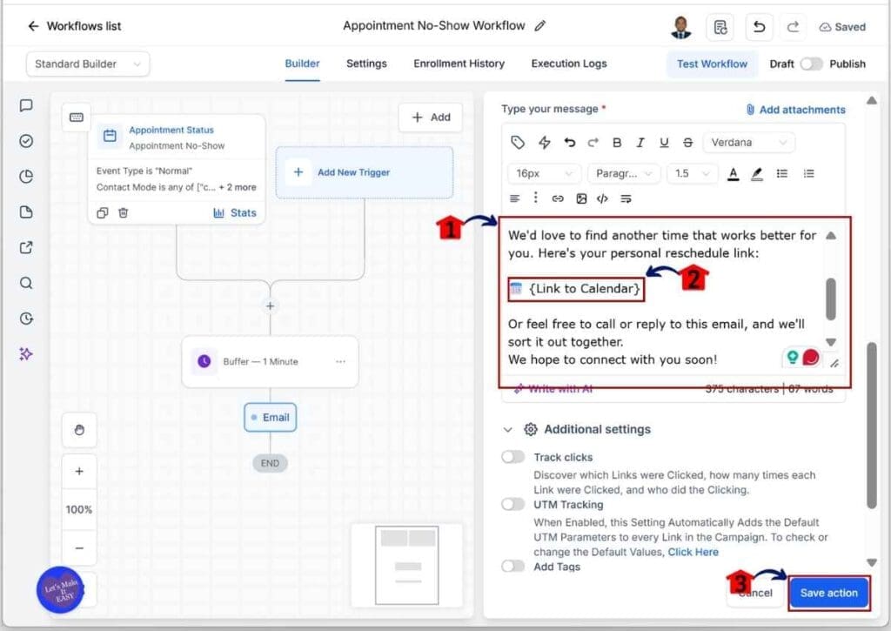Activate the hand pan tool

click(79, 429)
